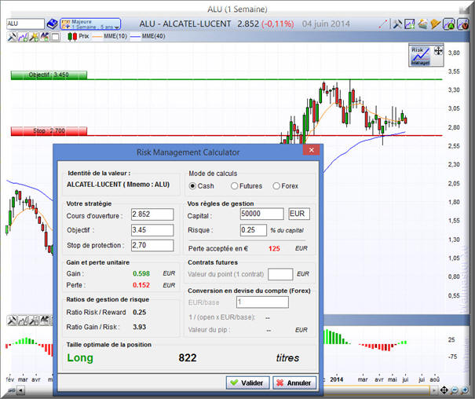Click the add chart indicator icon top right
The height and width of the screenshot is (399, 475).
tap(410, 24)
